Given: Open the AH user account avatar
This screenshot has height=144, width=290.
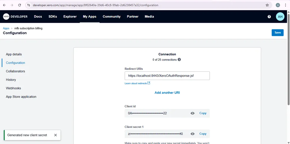Looking at the screenshot, I should (x=280, y=17).
